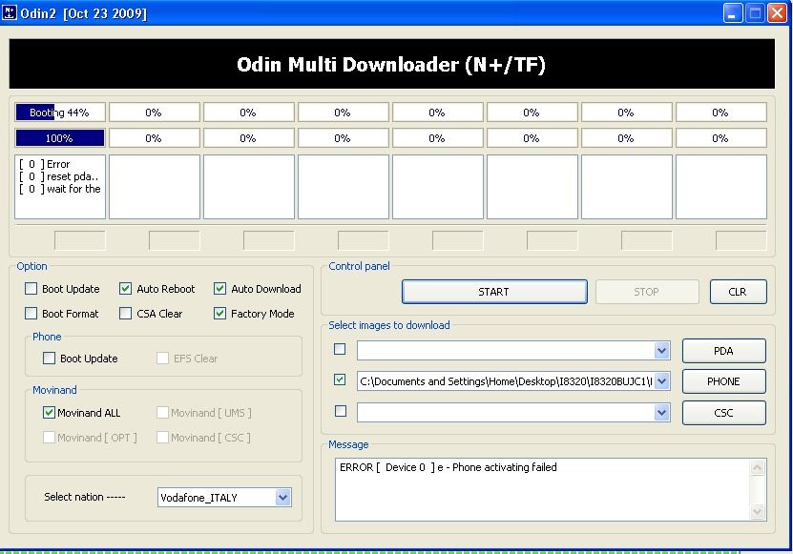The height and width of the screenshot is (554, 793).
Task: Click the 100% progress bar of device 0
Action: 60,138
